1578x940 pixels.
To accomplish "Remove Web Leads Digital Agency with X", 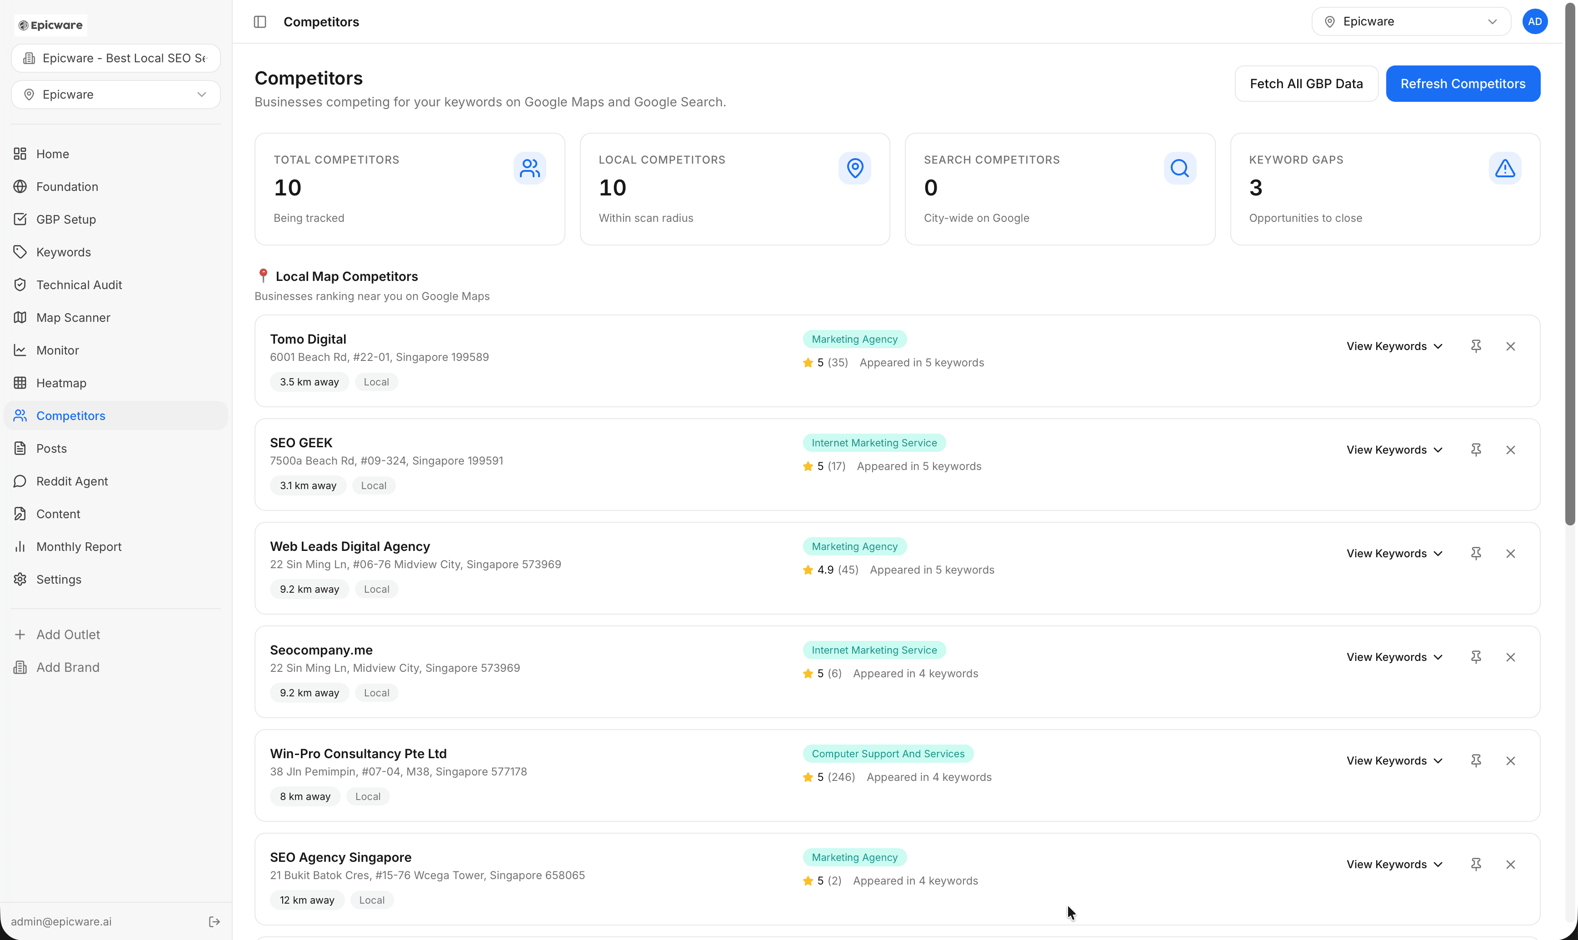I will [1510, 554].
